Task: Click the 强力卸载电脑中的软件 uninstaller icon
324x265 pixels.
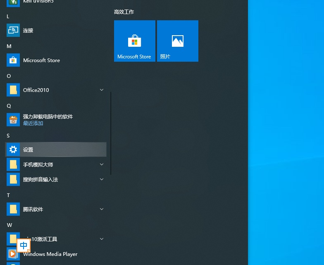Action: pyautogui.click(x=13, y=120)
